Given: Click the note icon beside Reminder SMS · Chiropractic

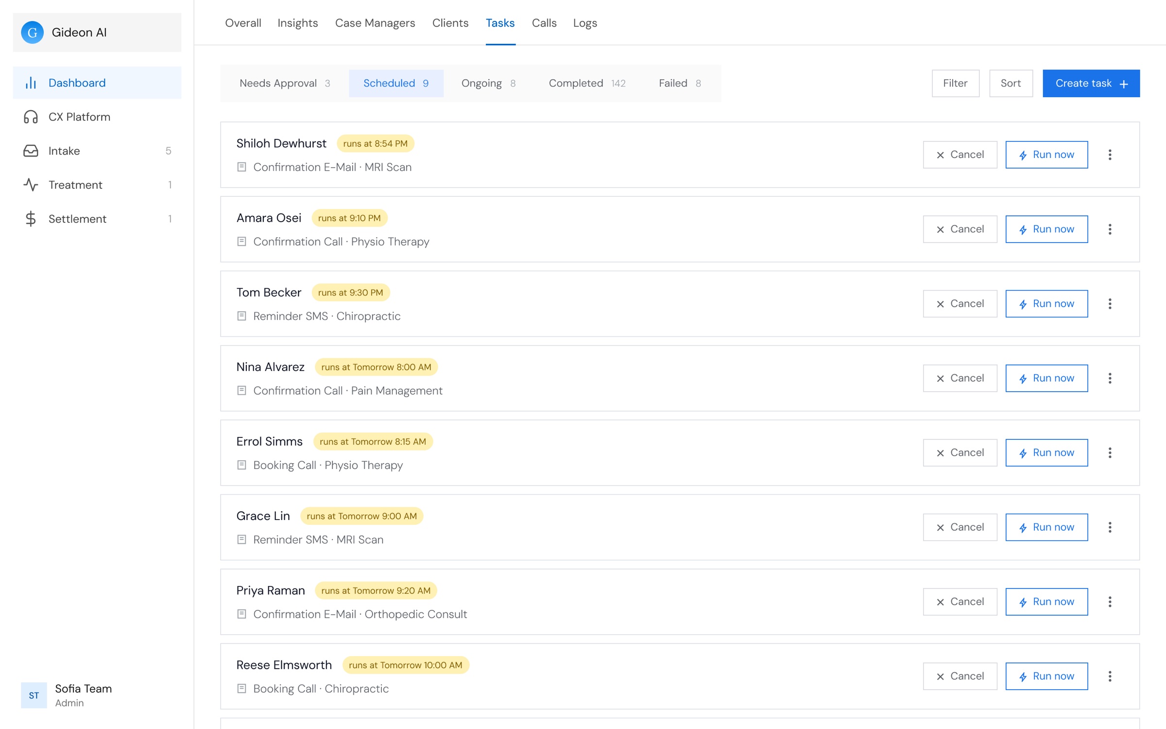Looking at the screenshot, I should point(241,316).
